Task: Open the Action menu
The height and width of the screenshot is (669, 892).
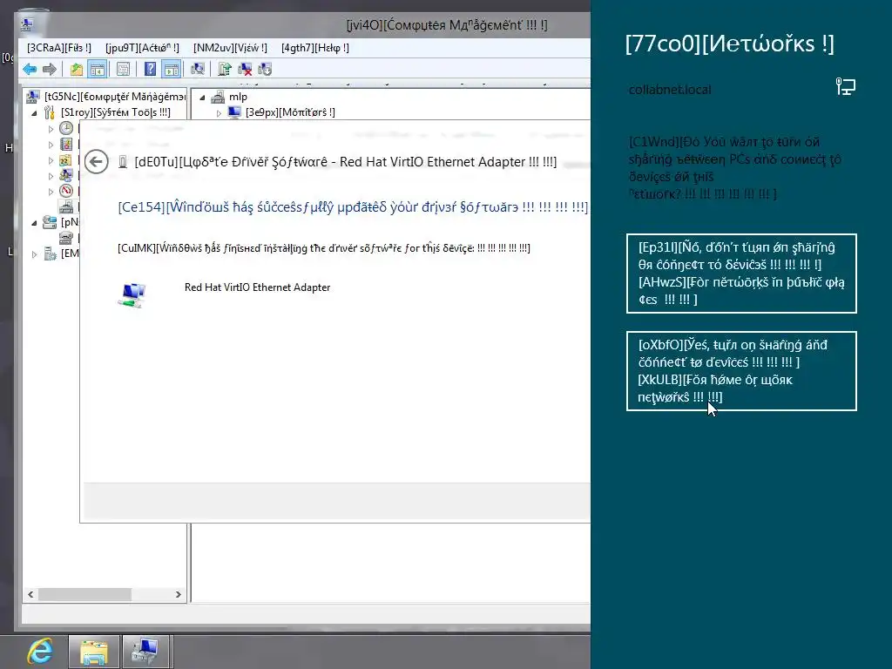Action: pyautogui.click(x=142, y=48)
